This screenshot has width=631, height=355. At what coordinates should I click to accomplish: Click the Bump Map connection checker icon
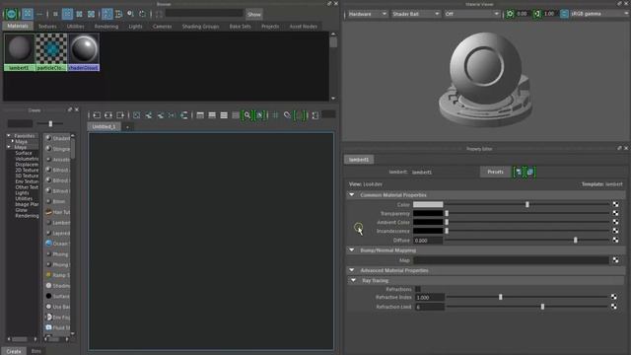click(615, 260)
